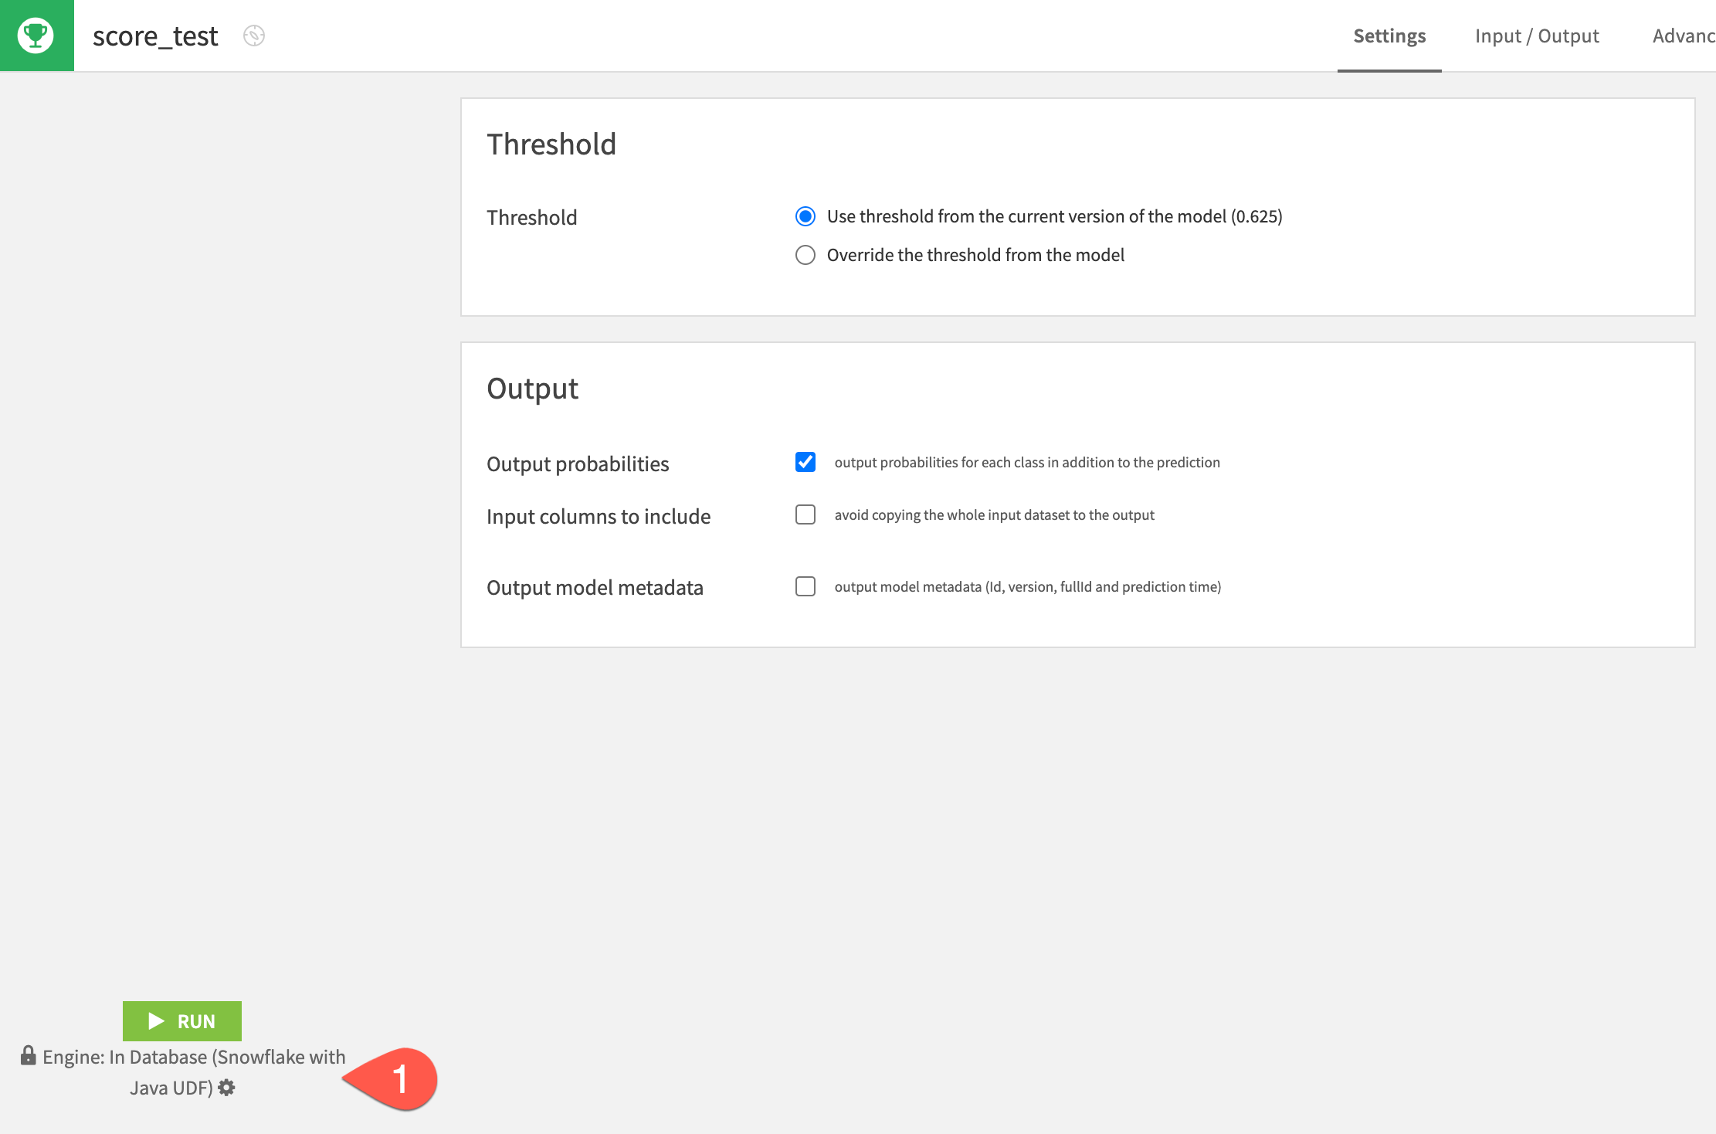Enable Input columns to include checkbox

pos(805,514)
